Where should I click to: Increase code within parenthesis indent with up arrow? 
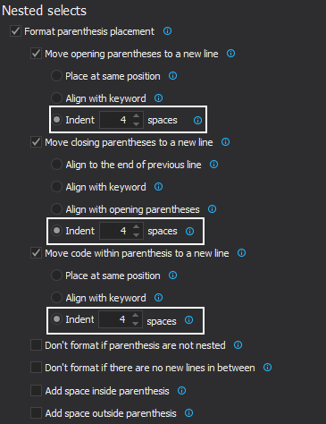click(x=136, y=315)
